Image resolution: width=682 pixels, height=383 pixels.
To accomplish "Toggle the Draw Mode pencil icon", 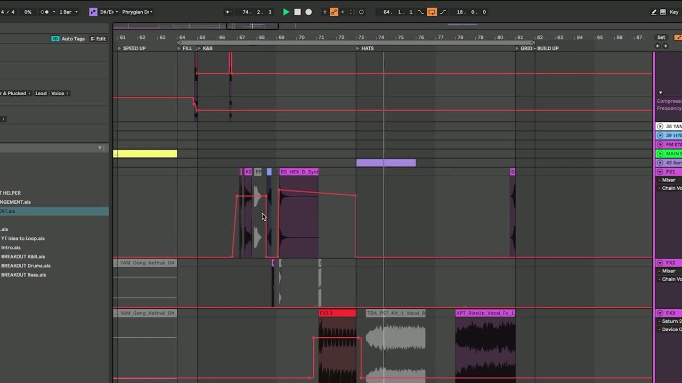I will pyautogui.click(x=654, y=12).
